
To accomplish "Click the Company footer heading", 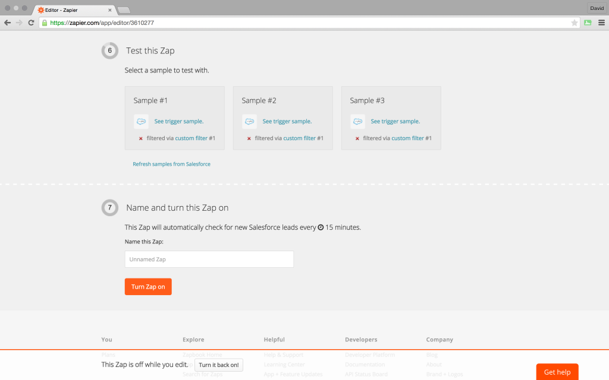I will tap(440, 340).
